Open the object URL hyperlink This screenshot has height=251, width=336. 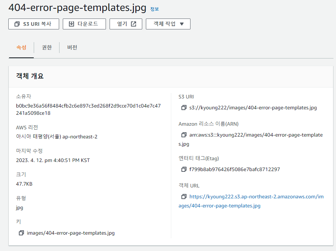tap(251, 201)
